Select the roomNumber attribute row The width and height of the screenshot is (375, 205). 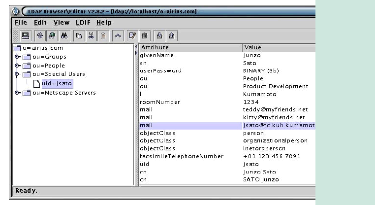pyautogui.click(x=227, y=102)
